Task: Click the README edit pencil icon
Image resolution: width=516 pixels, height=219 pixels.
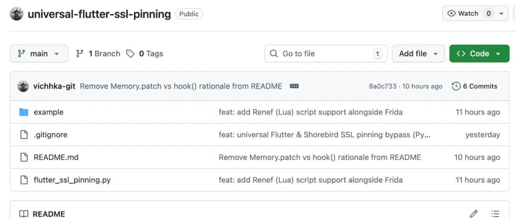Action: coord(473,214)
